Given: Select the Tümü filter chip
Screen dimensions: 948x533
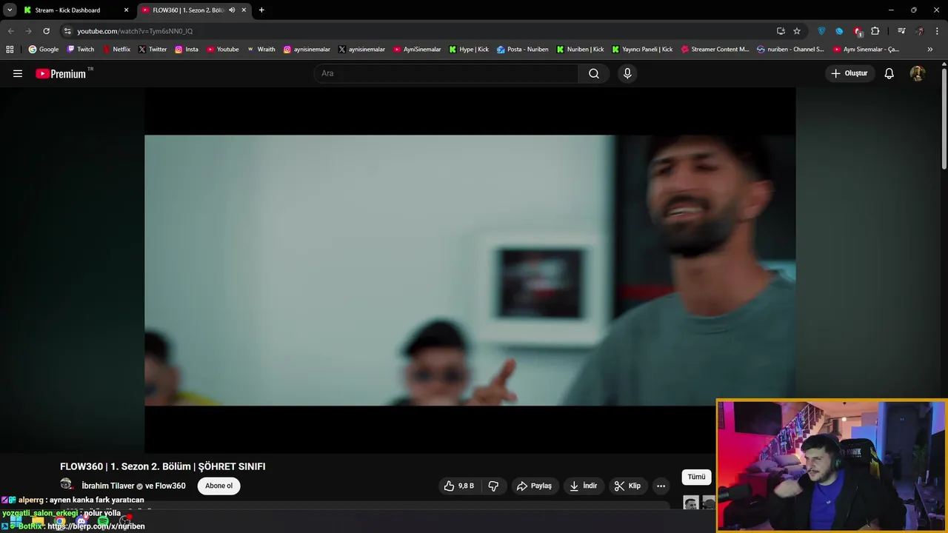Looking at the screenshot, I should coord(696,477).
